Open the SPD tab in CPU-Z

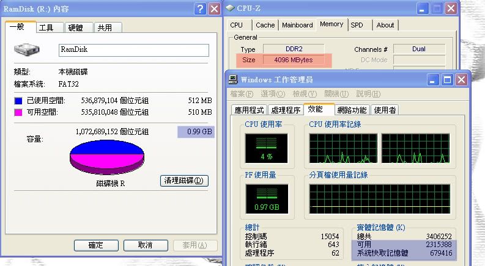click(360, 25)
